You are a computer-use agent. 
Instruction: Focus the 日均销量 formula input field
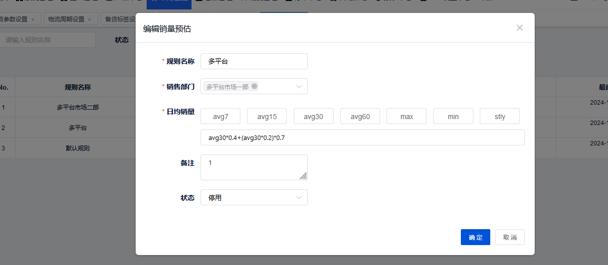pos(363,137)
